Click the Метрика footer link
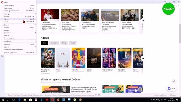 click(x=17, y=95)
